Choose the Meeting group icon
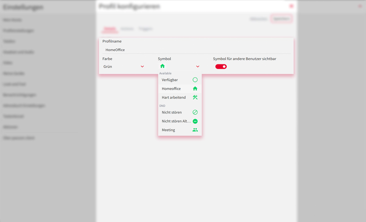Image resolution: width=366 pixels, height=222 pixels. [x=195, y=130]
